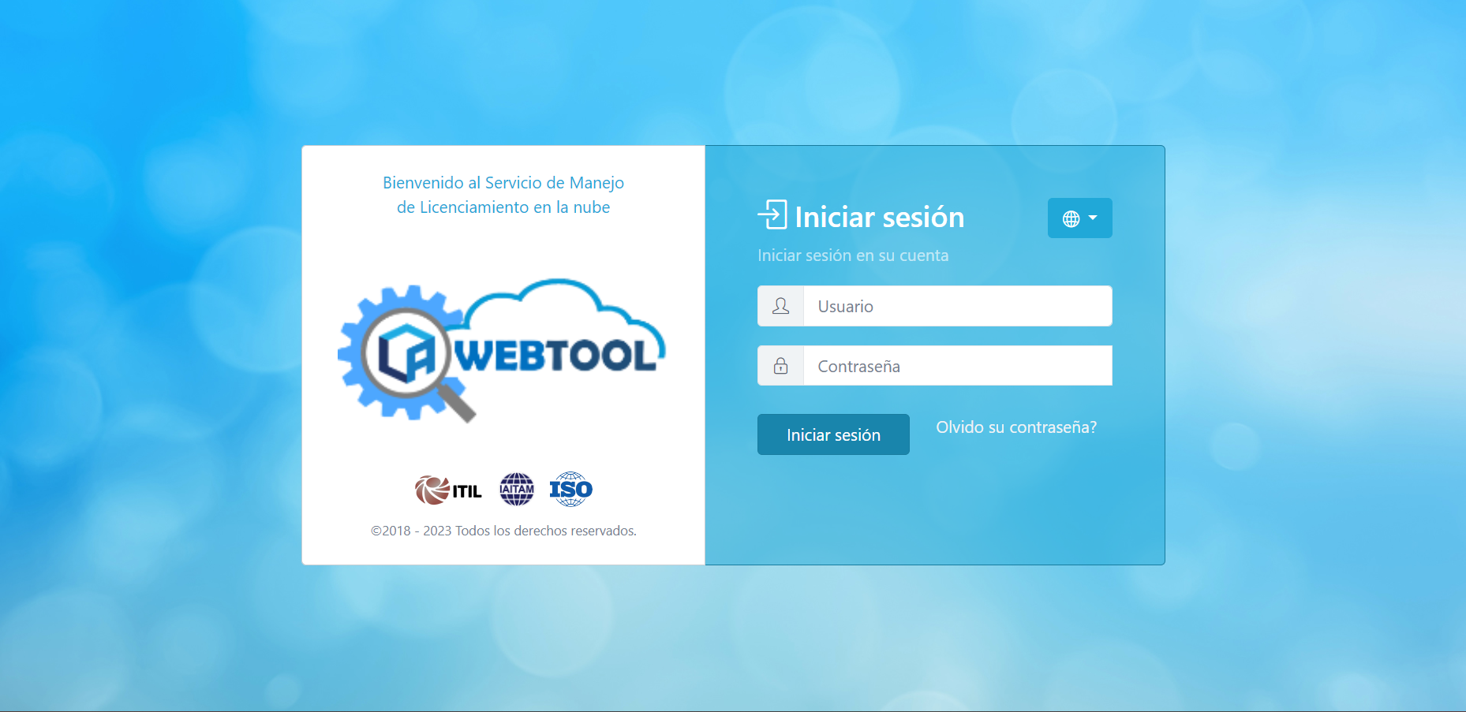Image resolution: width=1466 pixels, height=712 pixels.
Task: Focus the Contraseña password field
Action: tap(957, 366)
